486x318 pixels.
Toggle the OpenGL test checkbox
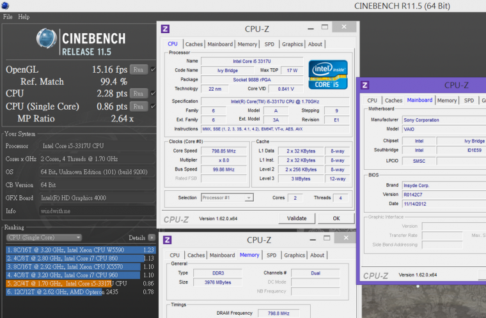click(x=153, y=69)
